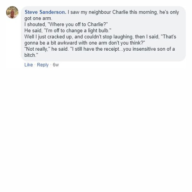Click the text 'Not really' in the comment

pos(36,49)
